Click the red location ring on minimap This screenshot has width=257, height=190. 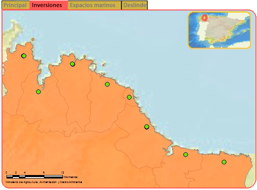tap(205, 17)
